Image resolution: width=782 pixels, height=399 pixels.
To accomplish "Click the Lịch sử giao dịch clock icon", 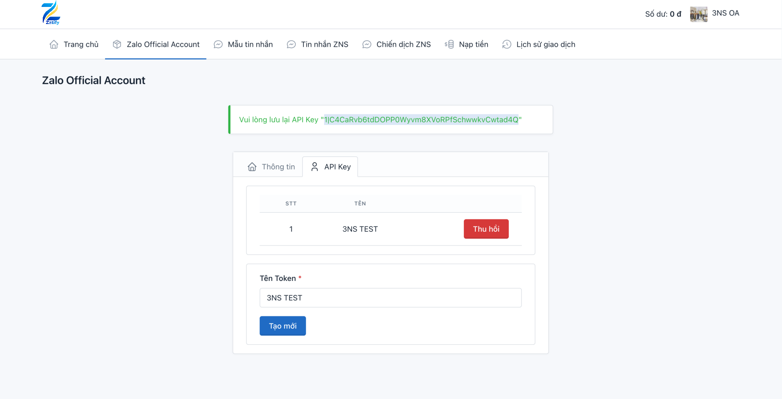I will tap(507, 44).
